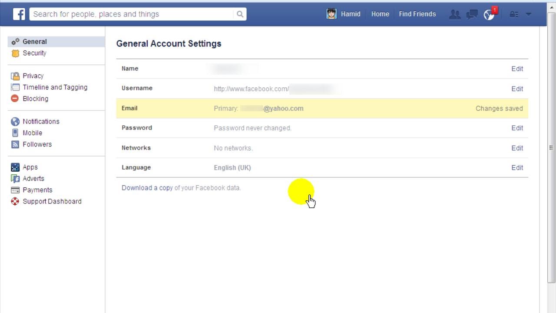This screenshot has height=313, width=556.
Task: Click the Download a copy link
Action: [147, 188]
